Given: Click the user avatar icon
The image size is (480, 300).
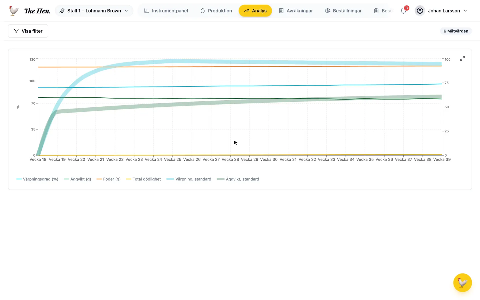Looking at the screenshot, I should click(420, 11).
